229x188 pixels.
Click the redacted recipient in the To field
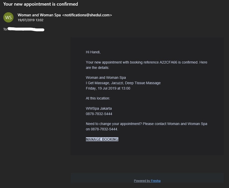coord(26,29)
